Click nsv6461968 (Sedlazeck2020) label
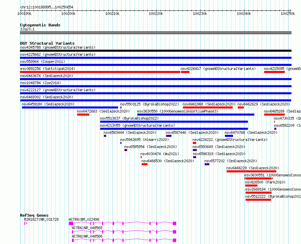 (x=209, y=104)
